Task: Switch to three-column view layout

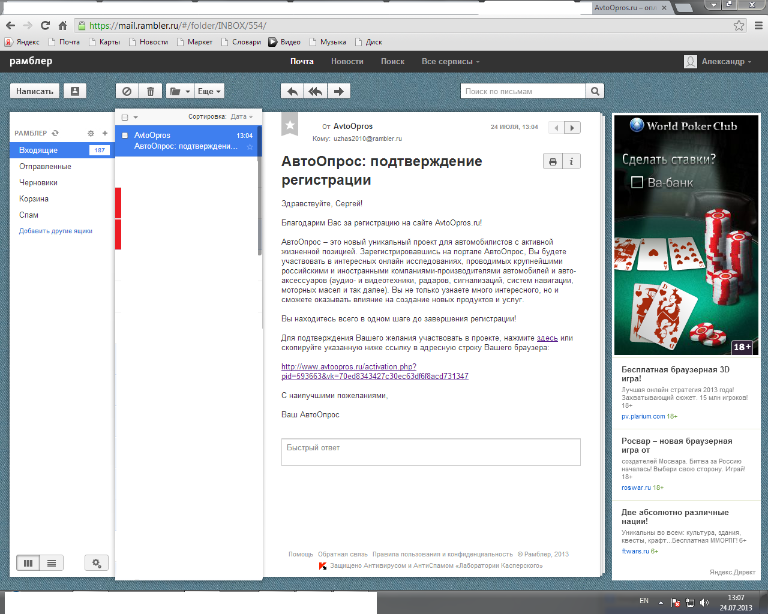Action: [x=28, y=563]
